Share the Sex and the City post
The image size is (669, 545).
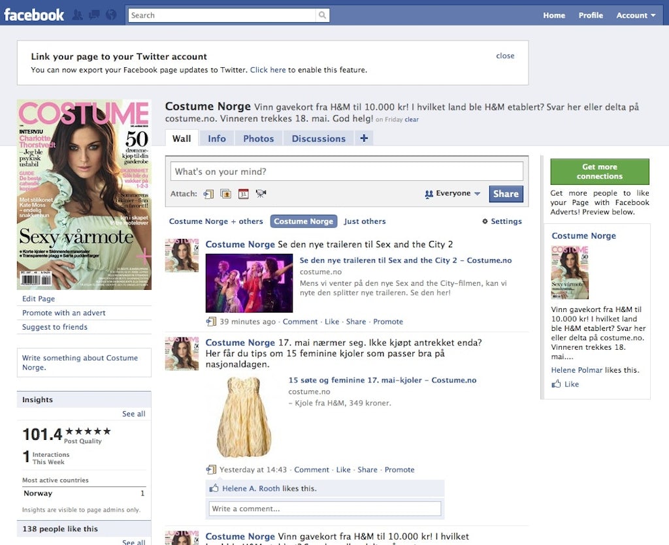point(356,322)
